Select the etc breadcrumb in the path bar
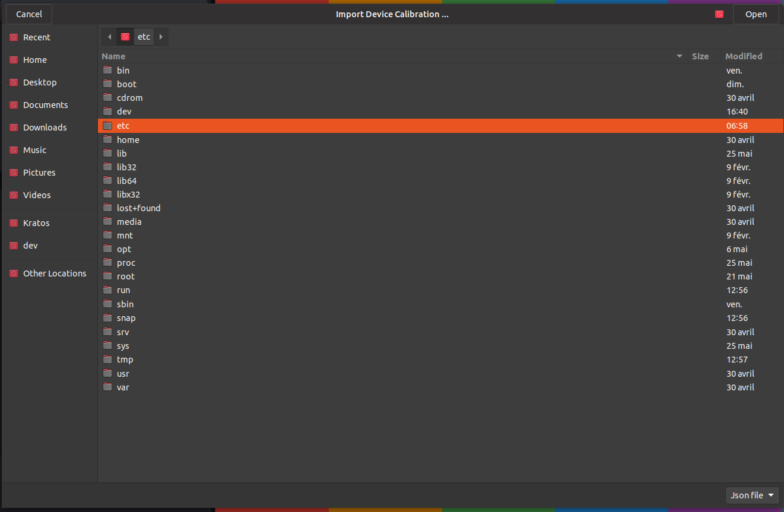The width and height of the screenshot is (784, 512). click(144, 36)
